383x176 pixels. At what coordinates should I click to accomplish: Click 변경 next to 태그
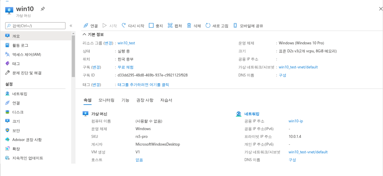coord(96,85)
